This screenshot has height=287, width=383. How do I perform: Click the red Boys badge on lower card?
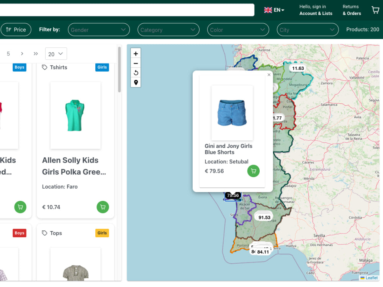[19, 233]
